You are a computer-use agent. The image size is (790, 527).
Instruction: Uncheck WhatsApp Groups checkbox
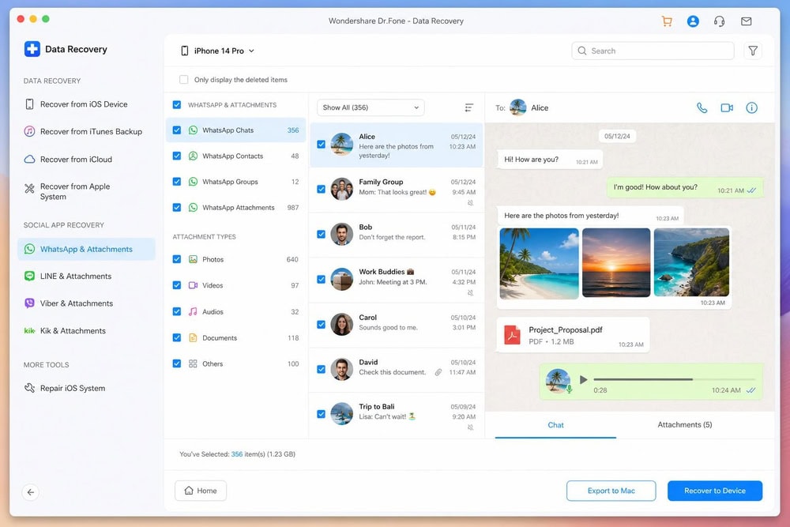tap(177, 182)
